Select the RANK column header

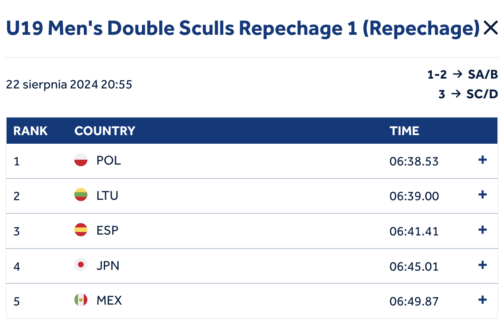[30, 131]
